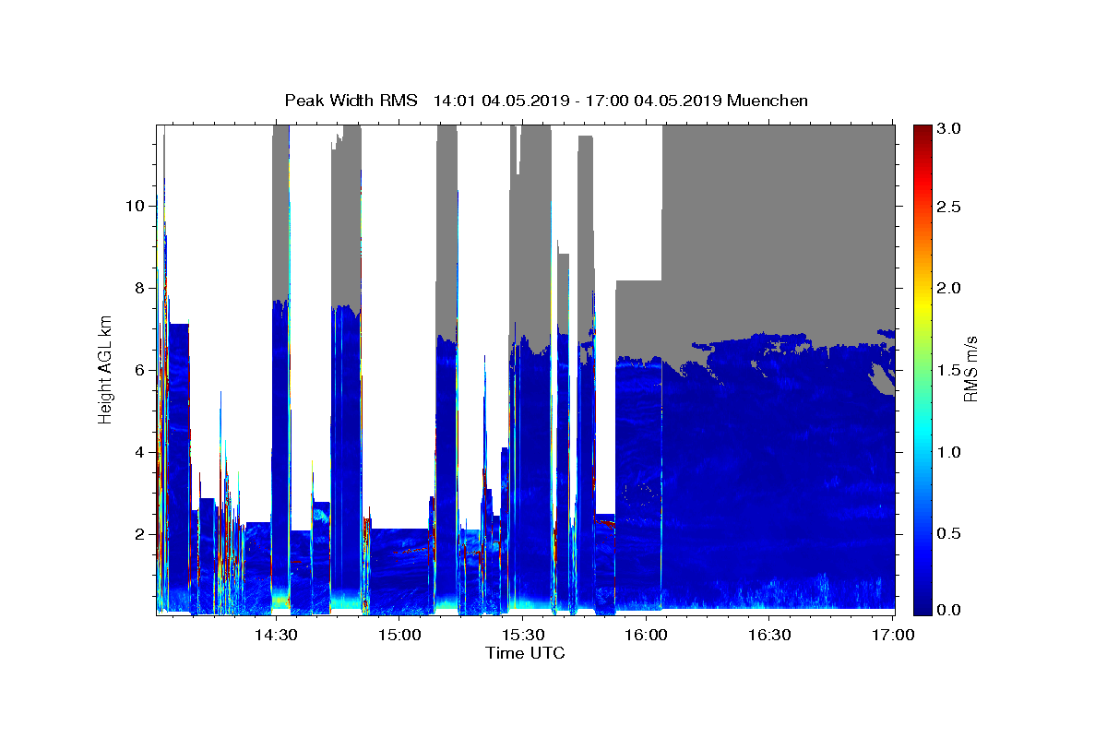Click the colorbar value 1.0
The width and height of the screenshot is (1107, 738).
(x=949, y=452)
